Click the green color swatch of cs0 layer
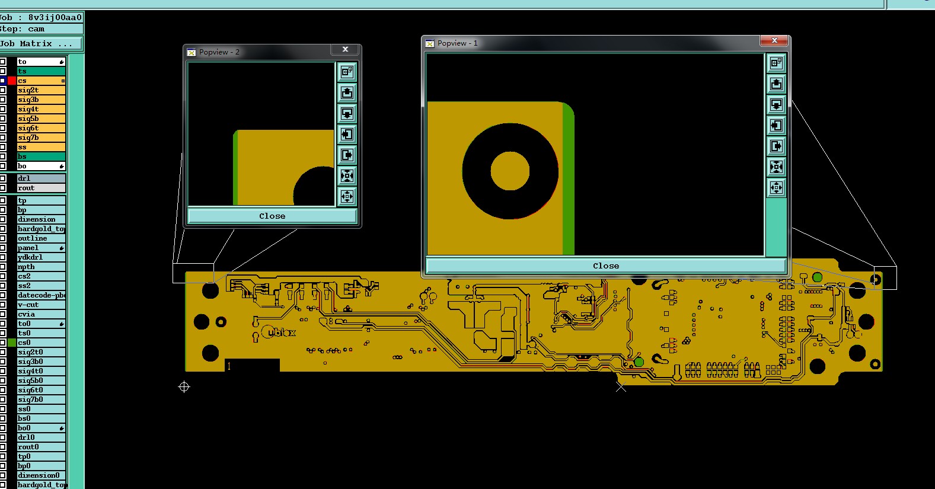 pyautogui.click(x=12, y=343)
